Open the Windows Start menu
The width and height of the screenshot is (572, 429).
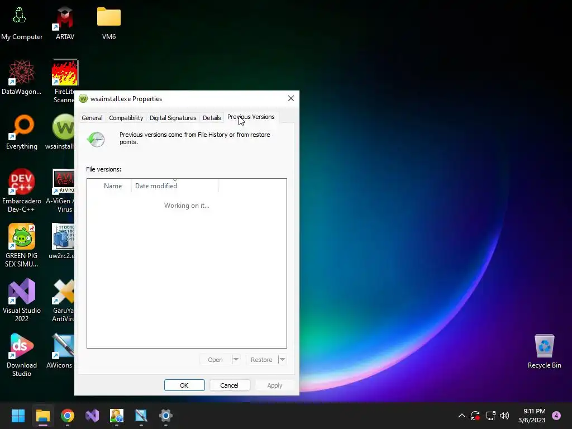tap(18, 416)
